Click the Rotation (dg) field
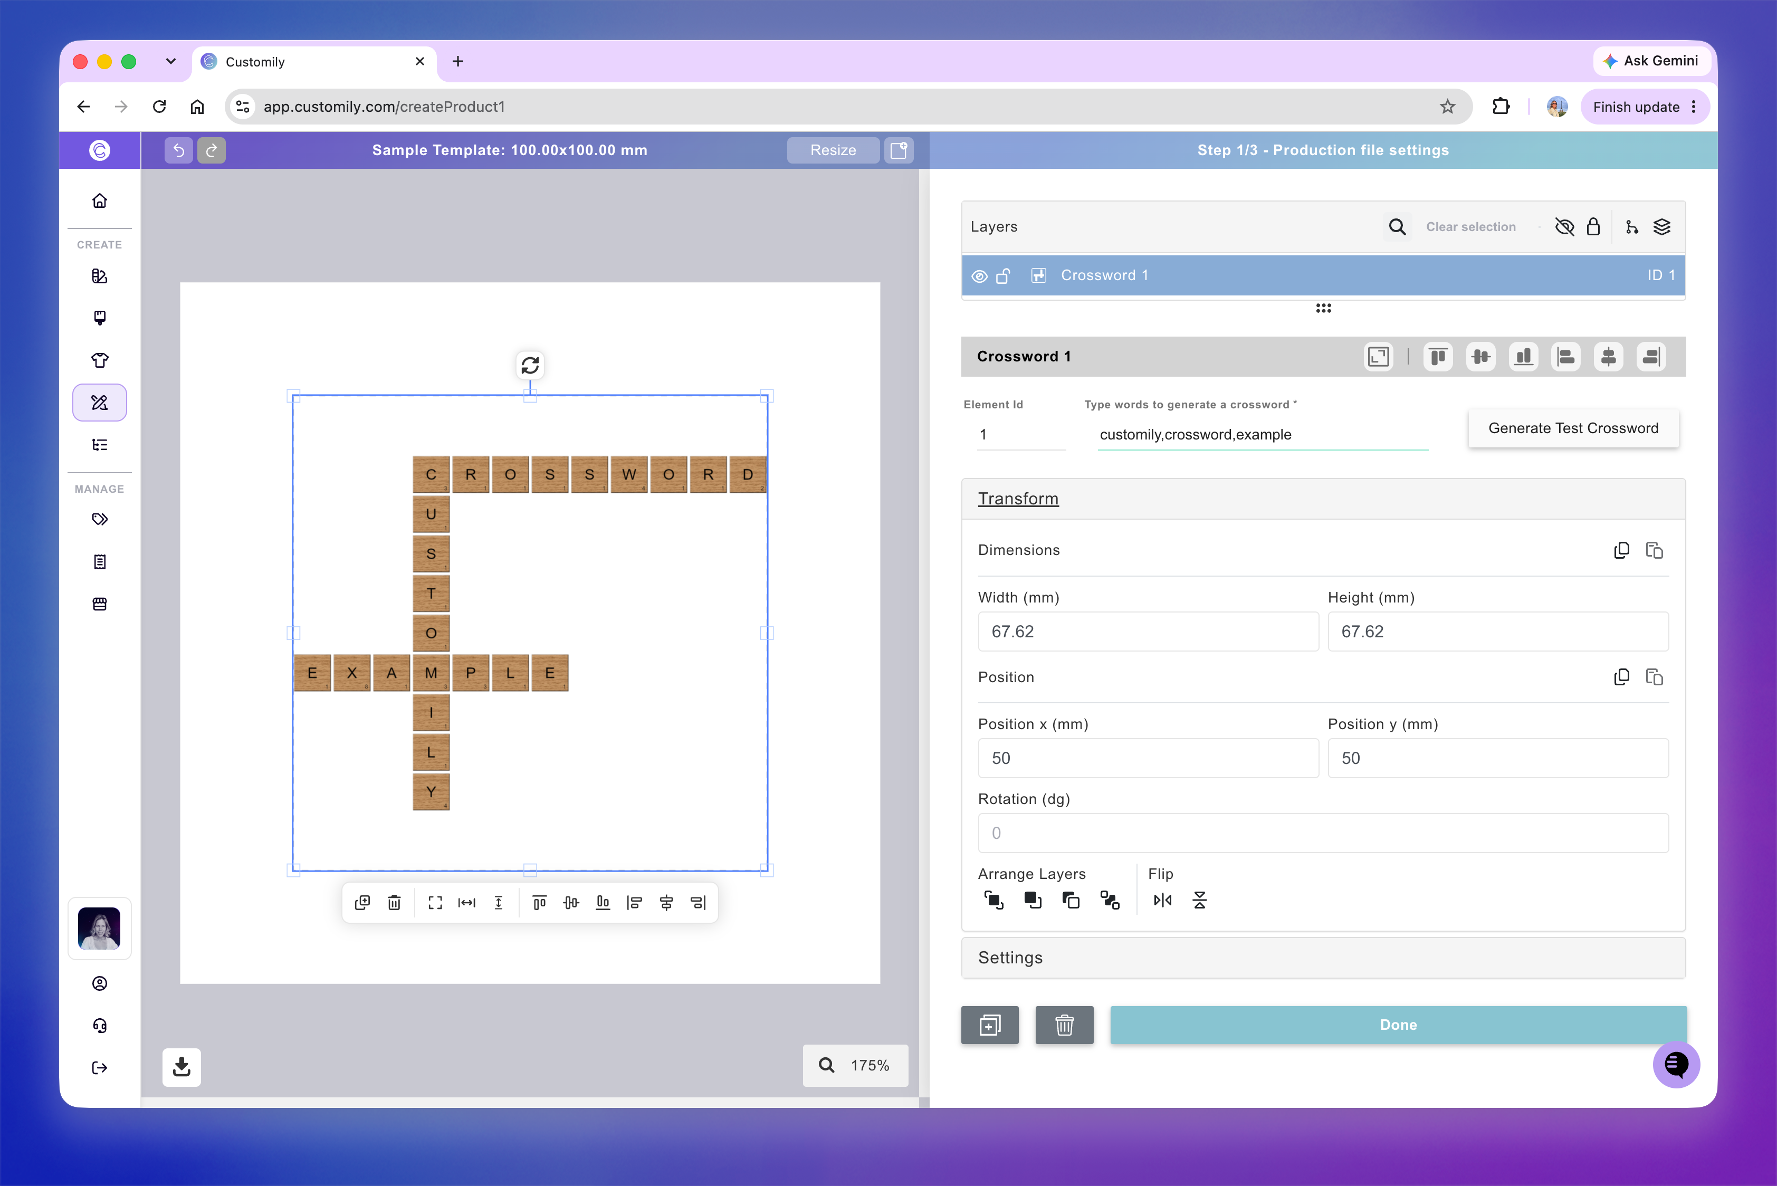This screenshot has width=1777, height=1186. (x=1323, y=833)
